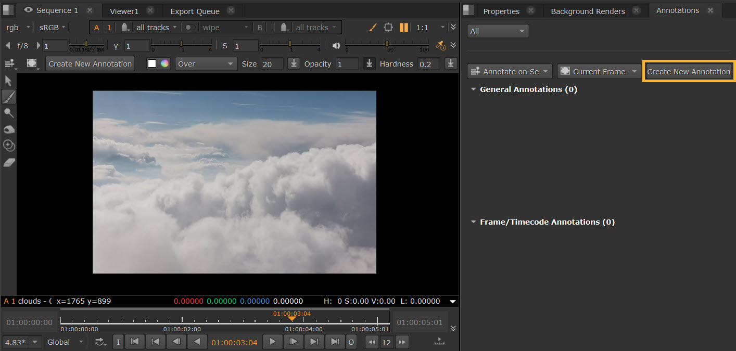Open the Over blend mode dropdown
Screen dimensions: 736x351
pos(206,64)
